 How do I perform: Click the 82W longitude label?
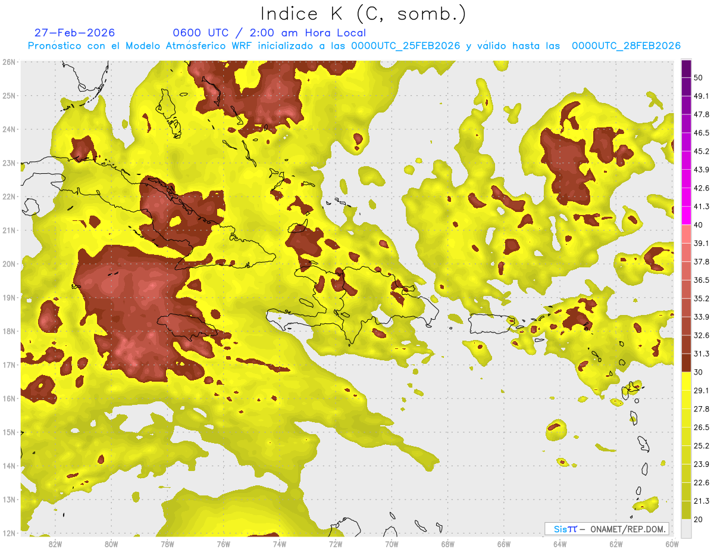coord(55,544)
